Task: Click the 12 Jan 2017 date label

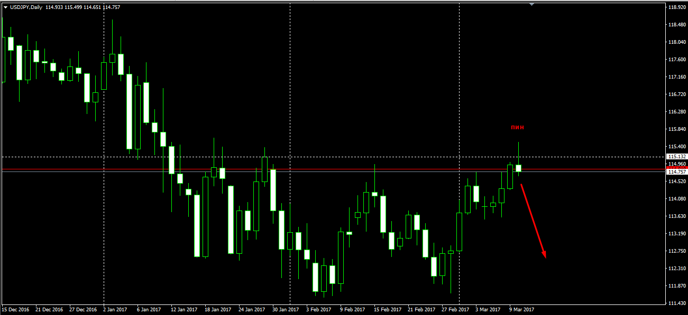Action: pos(184,310)
